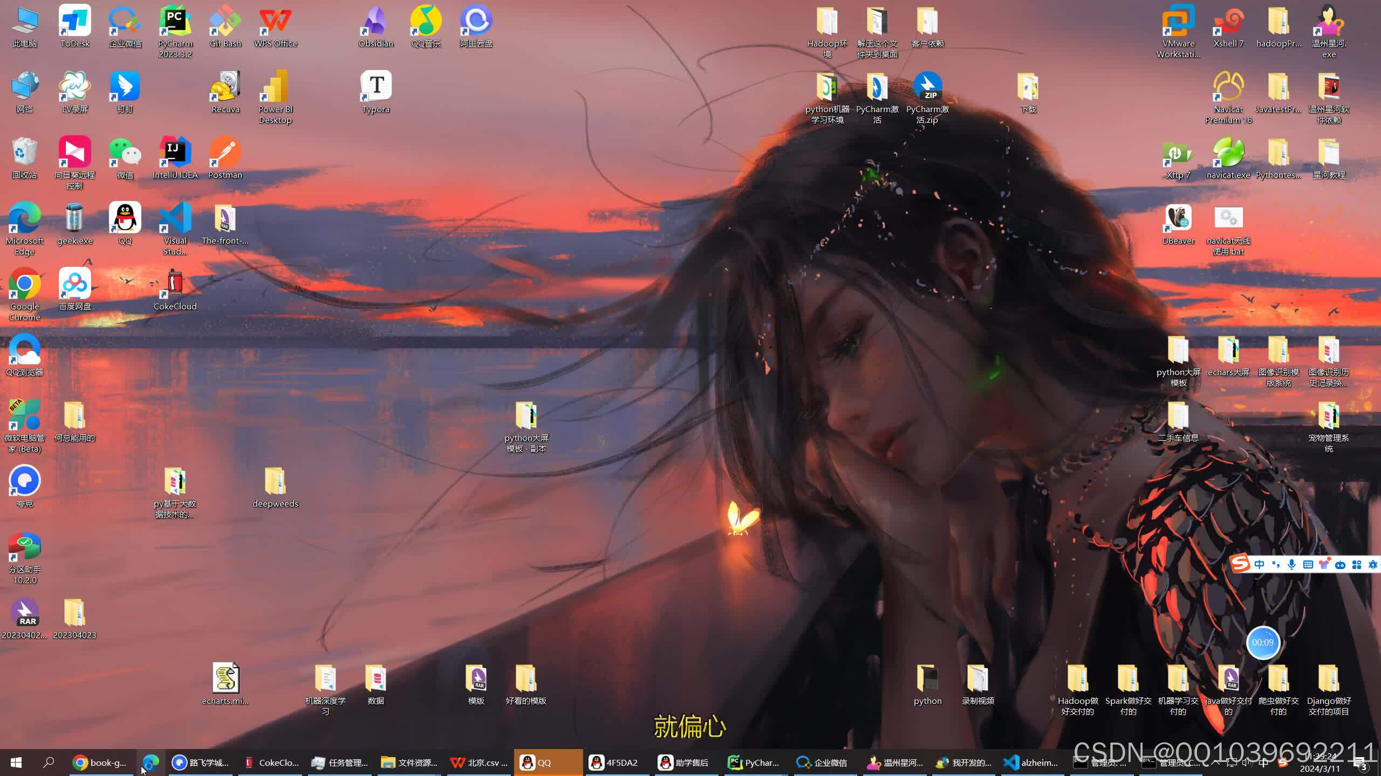This screenshot has height=776, width=1381.
Task: Open 钉钉 desktop shortcut
Action: click(125, 92)
